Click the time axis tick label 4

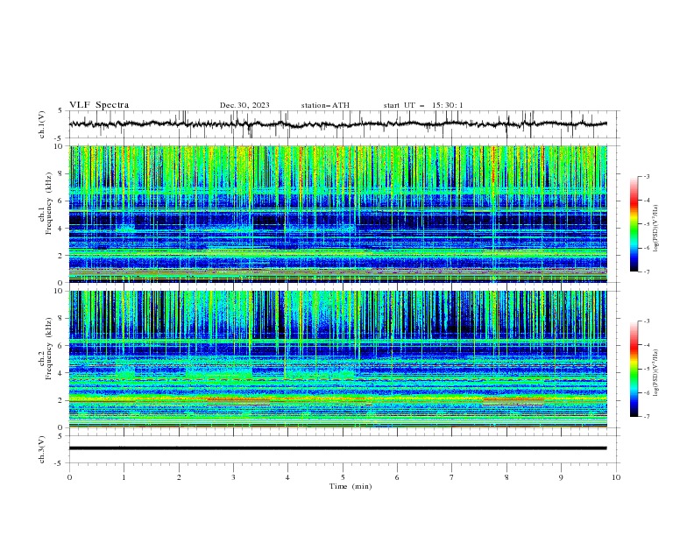tap(287, 477)
